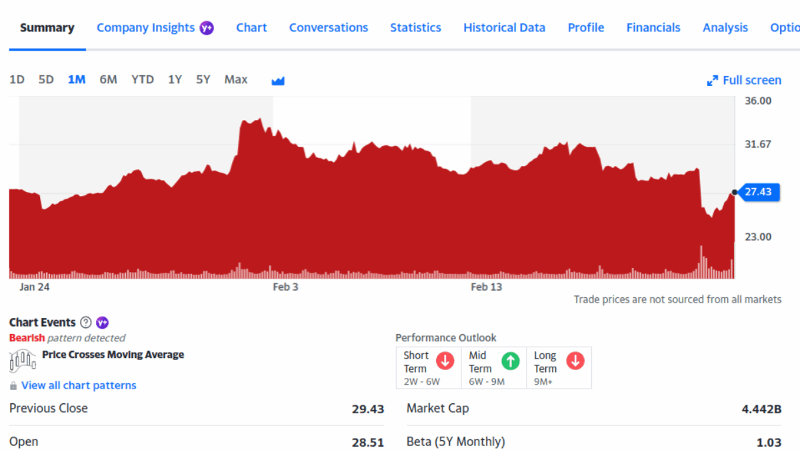The image size is (800, 450).
Task: Switch chart range to 6M
Action: click(x=108, y=80)
